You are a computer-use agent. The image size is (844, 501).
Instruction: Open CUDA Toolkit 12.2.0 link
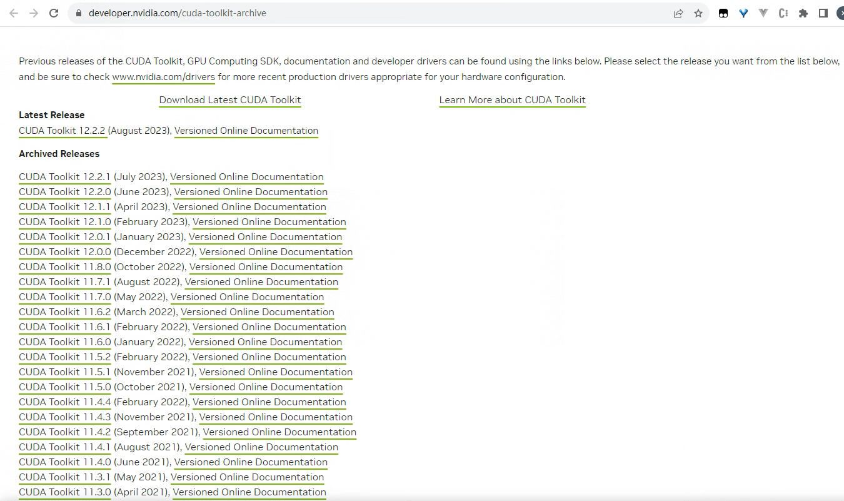pyautogui.click(x=65, y=192)
